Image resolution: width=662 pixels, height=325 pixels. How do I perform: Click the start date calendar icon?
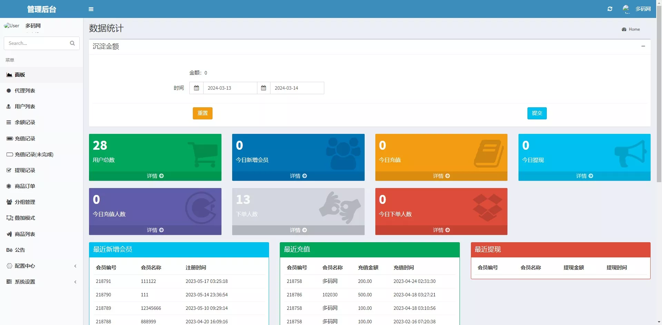click(x=196, y=88)
